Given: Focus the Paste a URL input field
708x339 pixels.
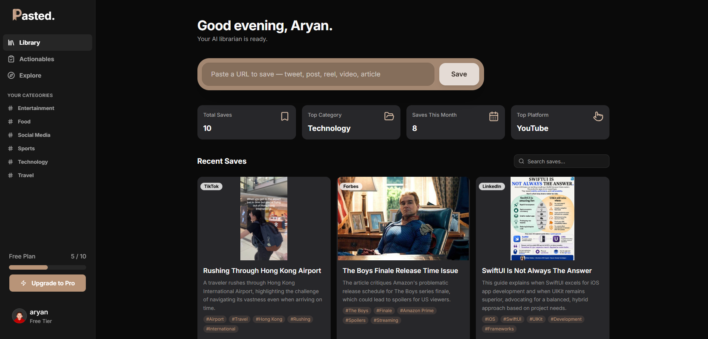Looking at the screenshot, I should (318, 74).
